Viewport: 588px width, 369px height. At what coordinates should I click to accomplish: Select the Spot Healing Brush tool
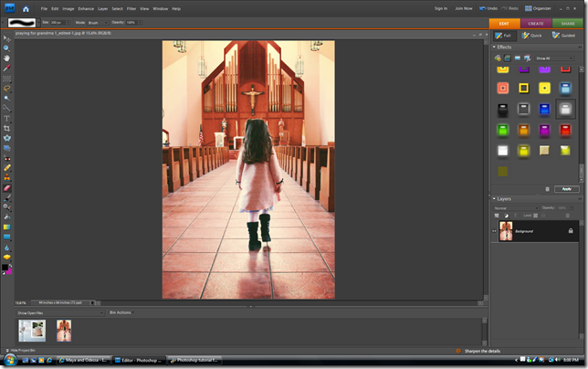(6, 168)
